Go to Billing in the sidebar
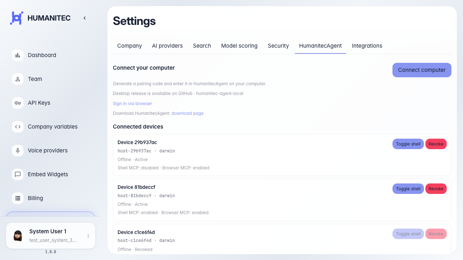This screenshot has width=463, height=260. click(x=51, y=198)
